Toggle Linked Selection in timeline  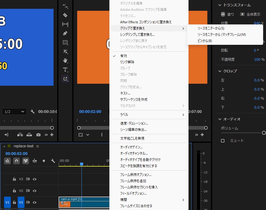[26, 161]
